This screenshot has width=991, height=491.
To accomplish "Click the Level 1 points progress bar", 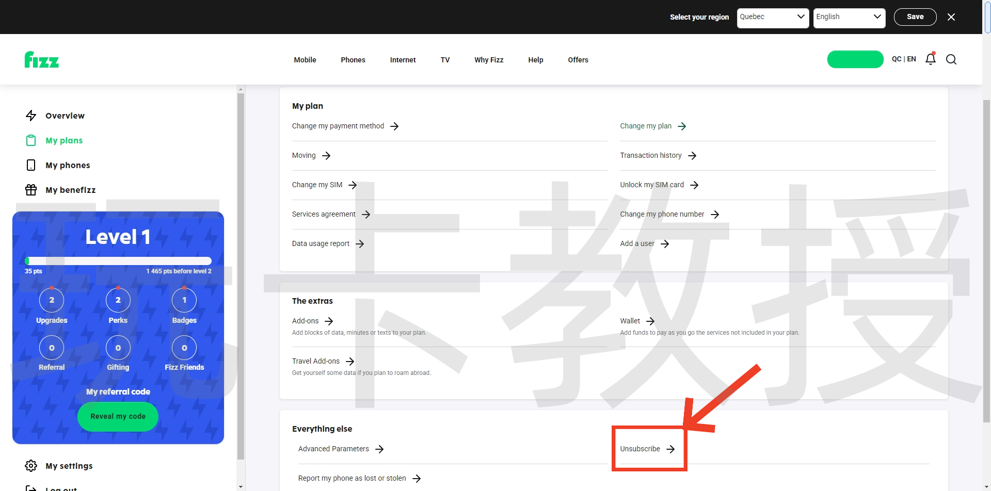I will coord(118,261).
